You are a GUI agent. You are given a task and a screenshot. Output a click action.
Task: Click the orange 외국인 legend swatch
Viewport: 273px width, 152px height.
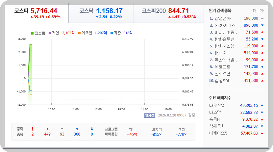79,33
